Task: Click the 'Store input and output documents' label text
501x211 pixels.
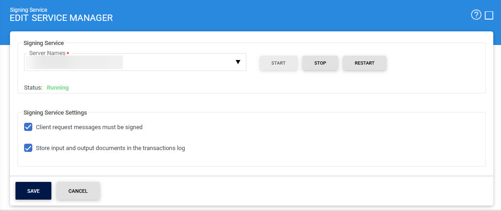Action: point(110,148)
